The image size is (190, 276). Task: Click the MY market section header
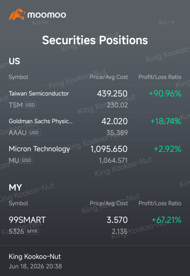click(15, 188)
